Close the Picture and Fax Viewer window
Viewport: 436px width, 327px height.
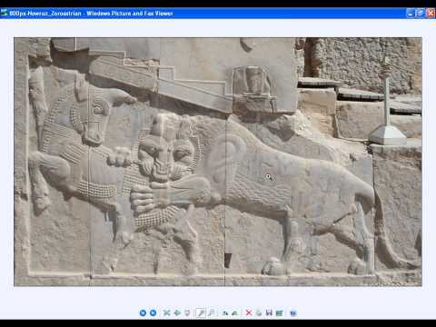(x=431, y=13)
